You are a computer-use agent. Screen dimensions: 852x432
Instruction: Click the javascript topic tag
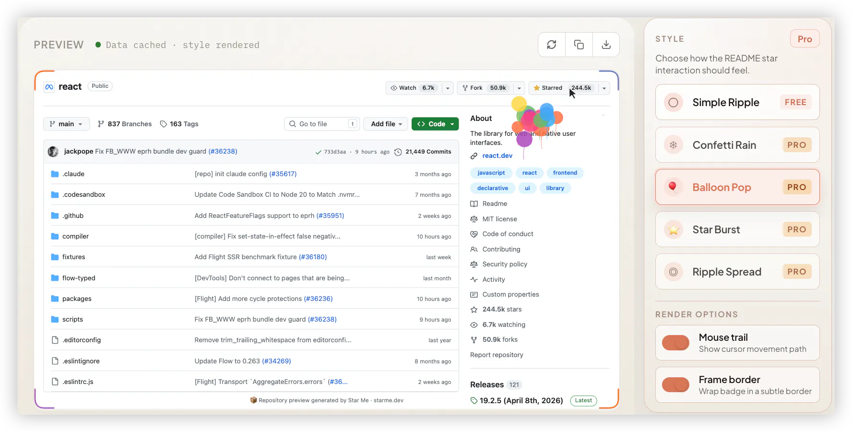pyautogui.click(x=491, y=173)
